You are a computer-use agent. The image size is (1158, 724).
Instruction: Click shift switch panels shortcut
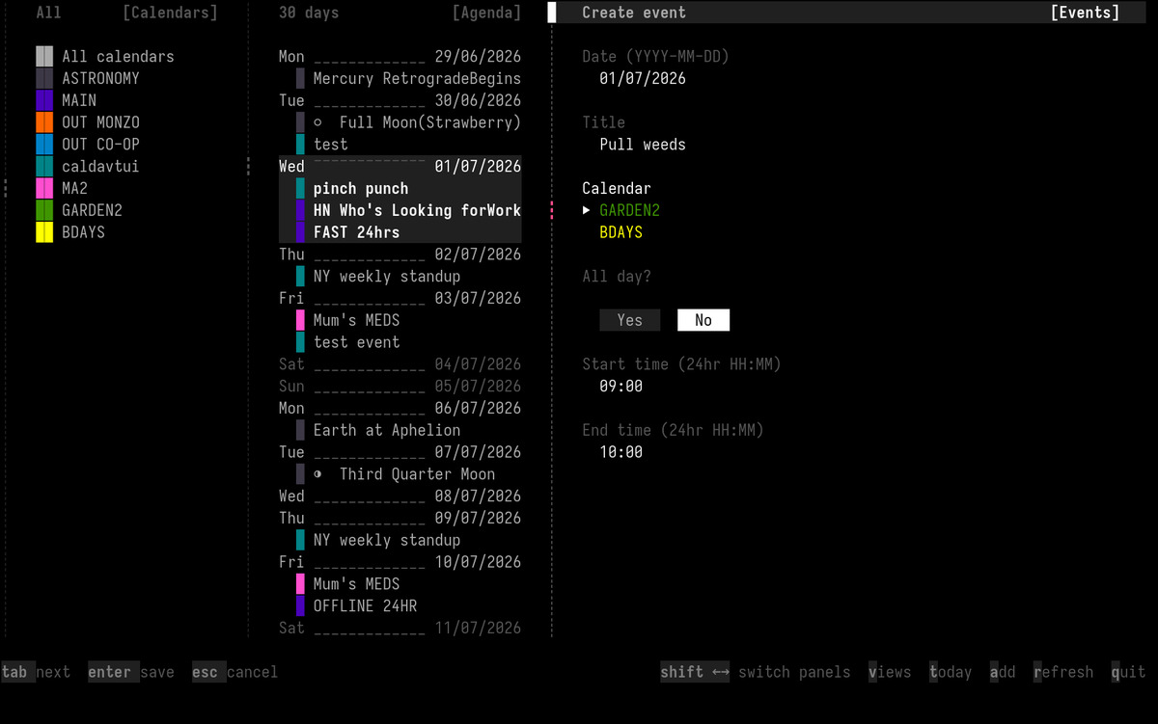(x=756, y=672)
